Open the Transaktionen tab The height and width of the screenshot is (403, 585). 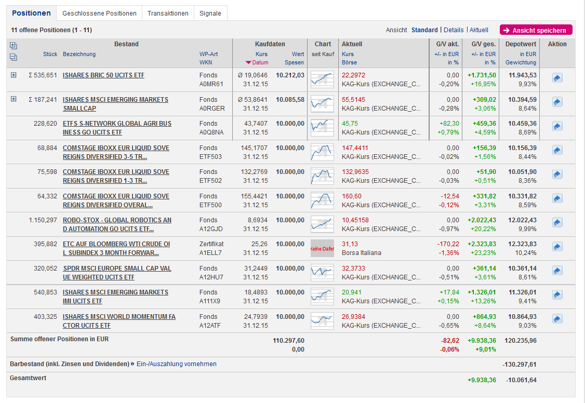pyautogui.click(x=168, y=14)
